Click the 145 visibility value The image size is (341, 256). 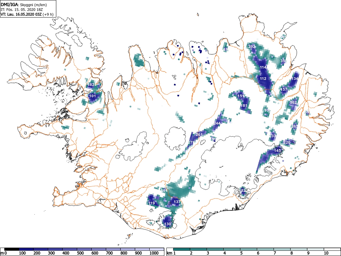point(277,151)
